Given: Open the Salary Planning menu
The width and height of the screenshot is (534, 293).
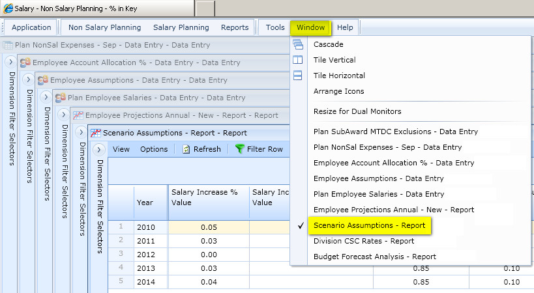Looking at the screenshot, I should click(181, 27).
